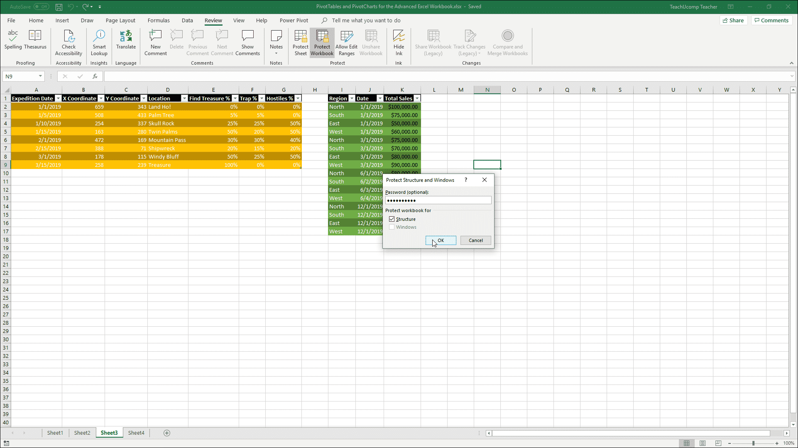Expand the Location column filter dropdown
This screenshot has width=798, height=448.
184,98
